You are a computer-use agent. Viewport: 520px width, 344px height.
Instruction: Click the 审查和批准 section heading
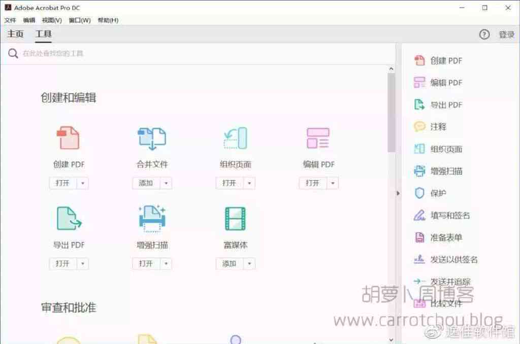[x=69, y=307]
